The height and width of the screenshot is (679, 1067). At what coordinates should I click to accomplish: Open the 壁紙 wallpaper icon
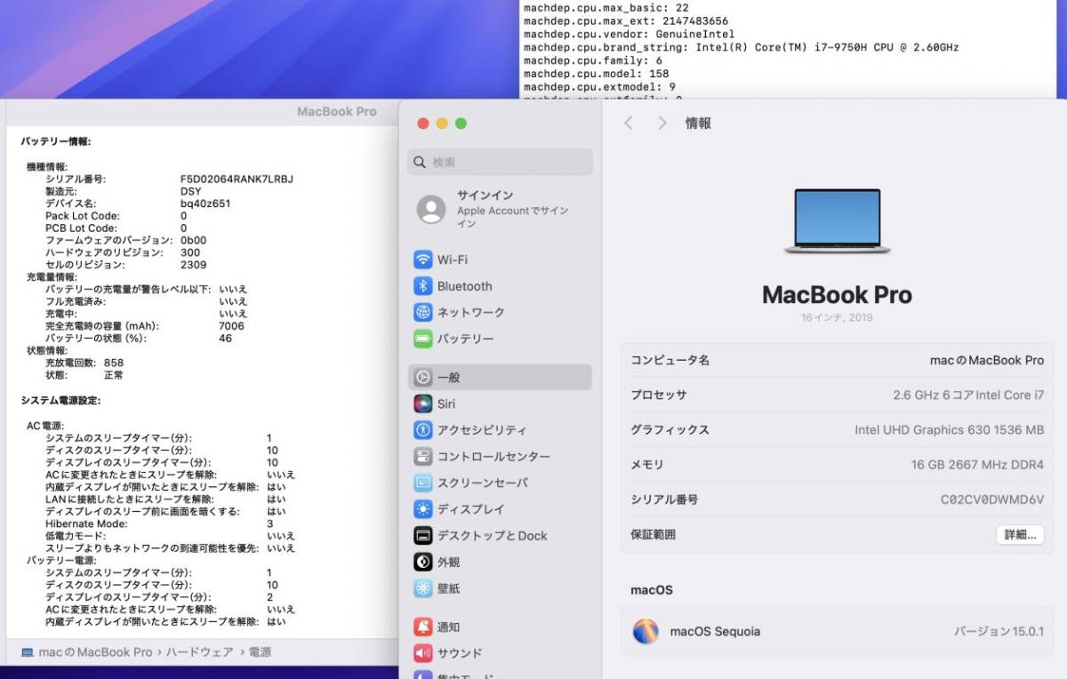423,588
